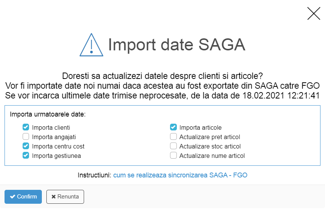Cancel using the Renunta button

(x=65, y=197)
